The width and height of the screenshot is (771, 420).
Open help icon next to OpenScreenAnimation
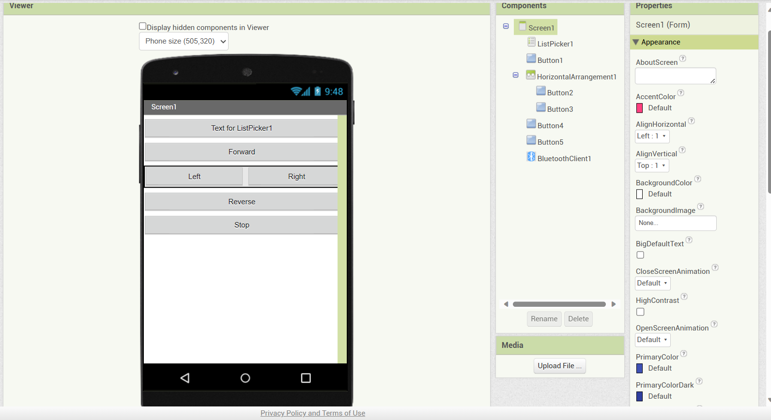point(714,324)
